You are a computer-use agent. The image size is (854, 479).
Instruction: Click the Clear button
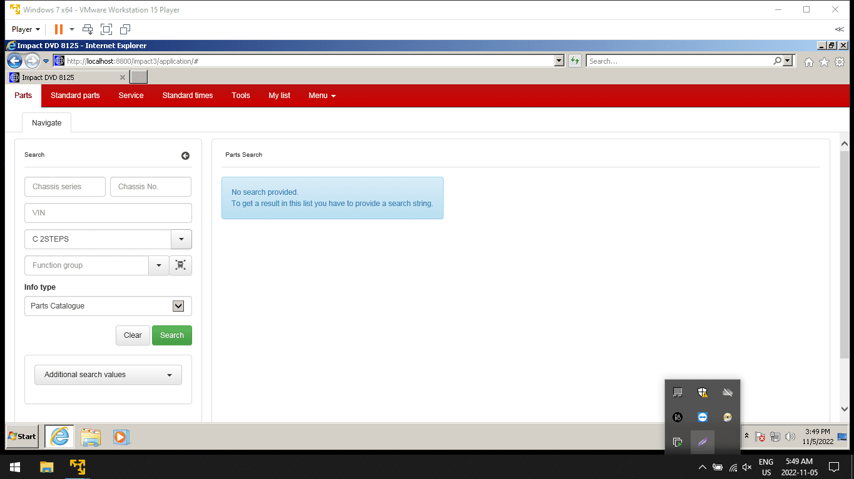pyautogui.click(x=133, y=335)
